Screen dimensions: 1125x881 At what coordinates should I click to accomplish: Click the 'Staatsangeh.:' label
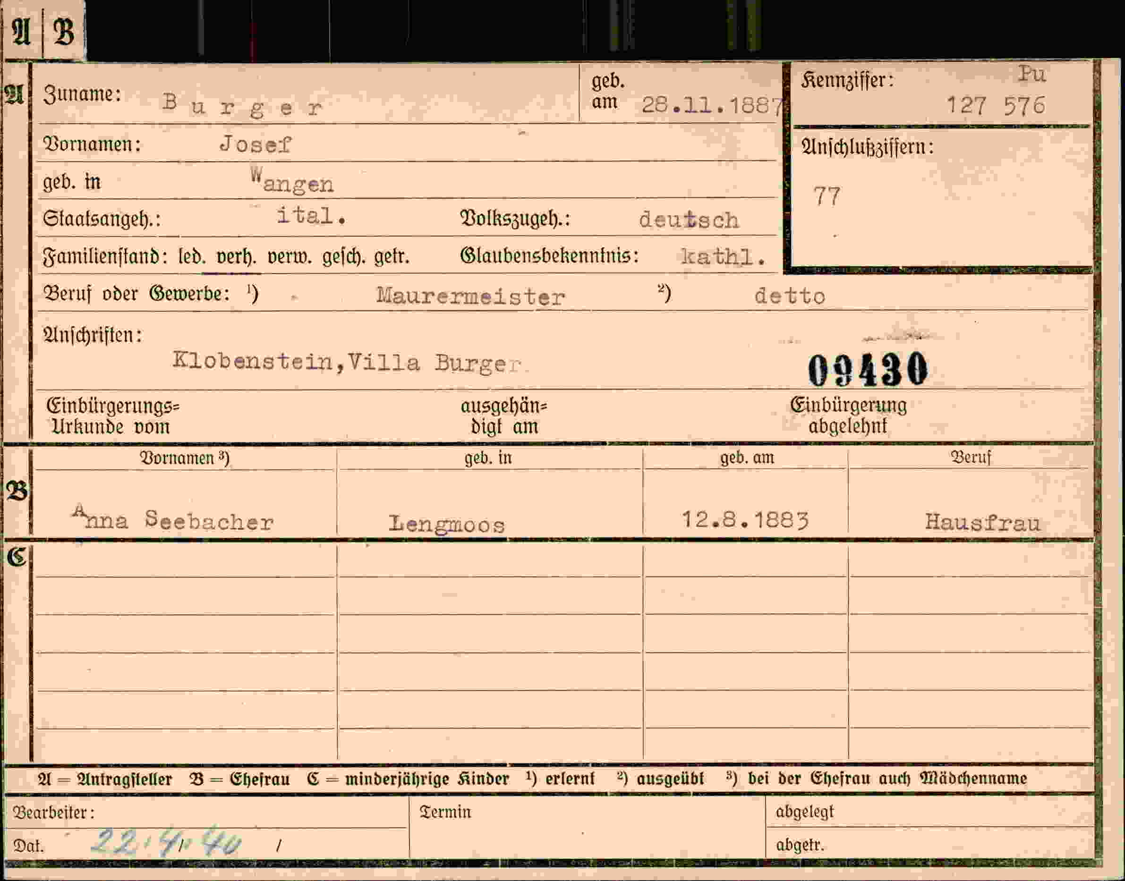tap(102, 219)
